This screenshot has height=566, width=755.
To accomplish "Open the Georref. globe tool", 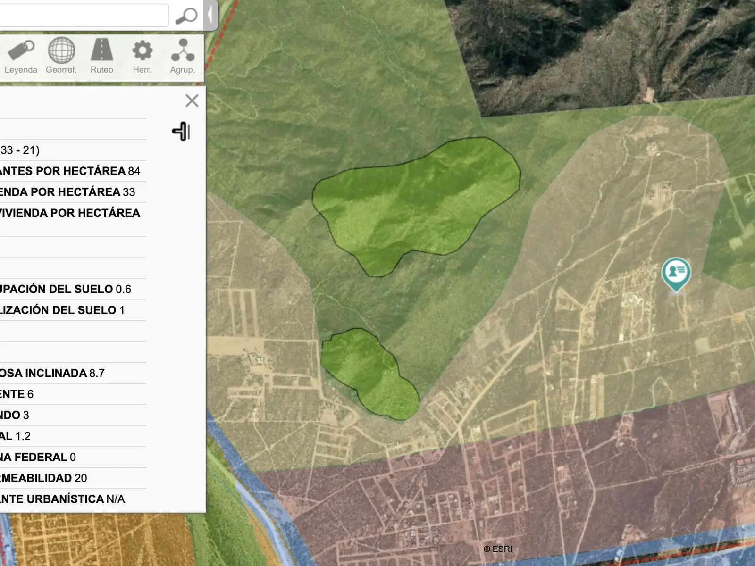I will [x=61, y=57].
